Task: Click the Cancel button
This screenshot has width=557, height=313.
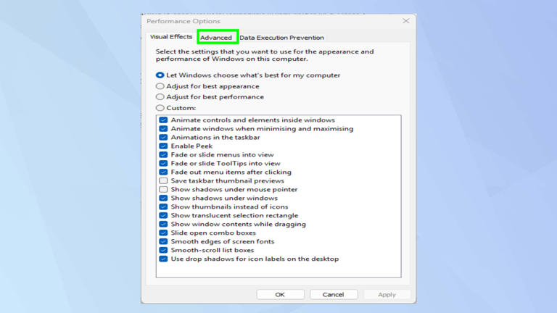Action: 334,295
